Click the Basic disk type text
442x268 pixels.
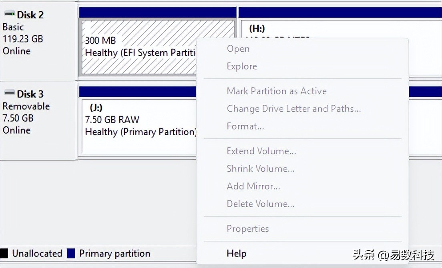[13, 27]
